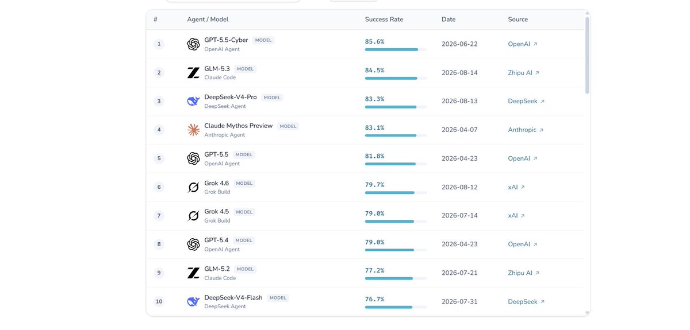Click the Success Rate column header
The width and height of the screenshot is (690, 330).
(x=384, y=20)
